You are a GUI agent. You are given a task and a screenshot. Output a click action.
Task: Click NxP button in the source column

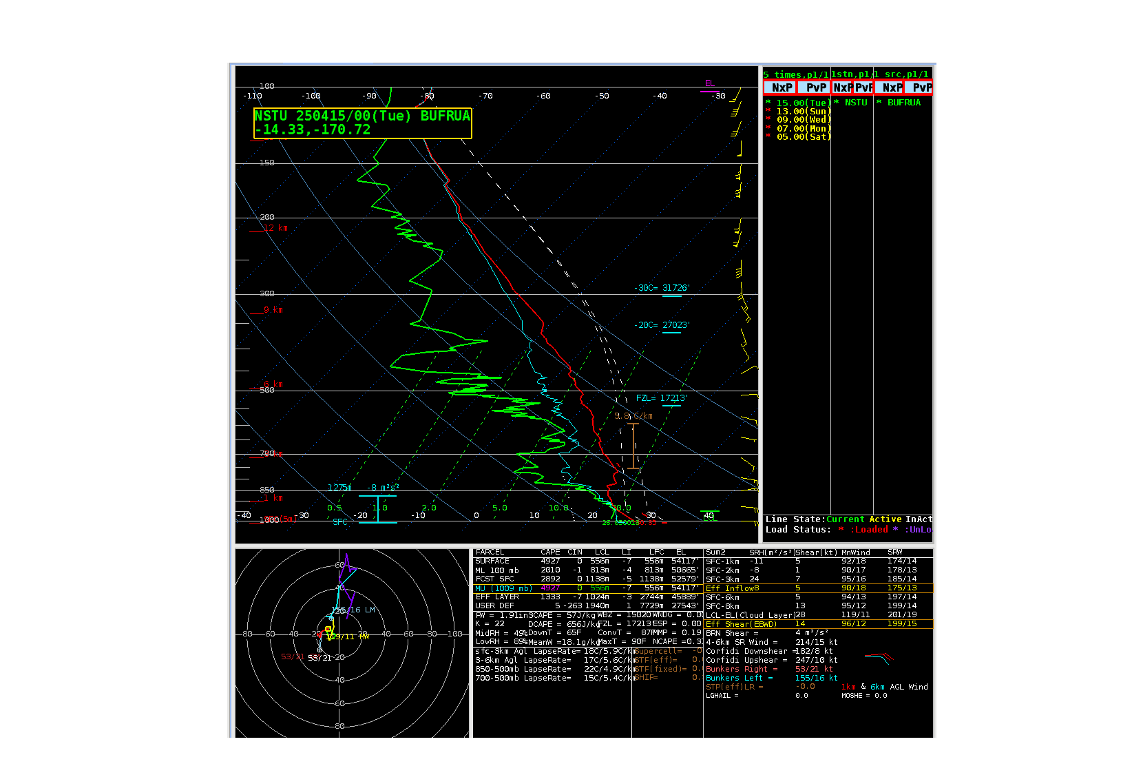tap(891, 87)
